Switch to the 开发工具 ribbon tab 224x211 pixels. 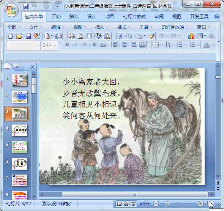tap(199, 17)
